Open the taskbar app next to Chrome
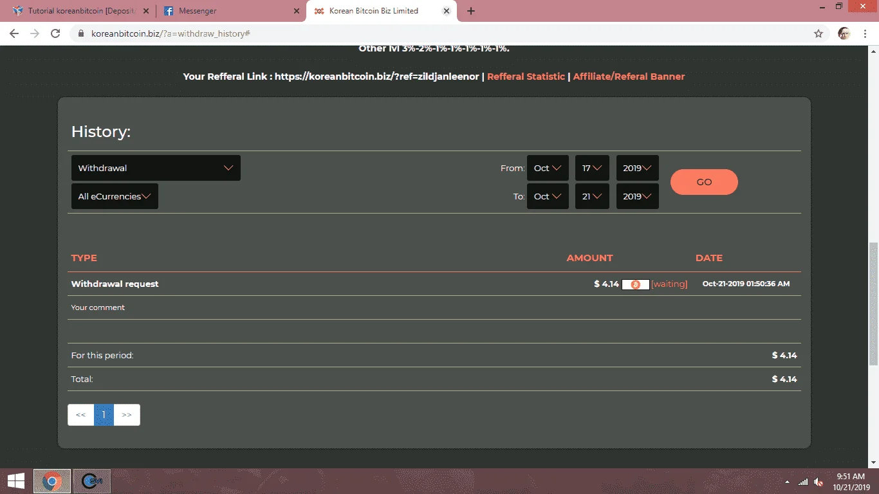Screen dimensions: 879x494 [x=92, y=481]
